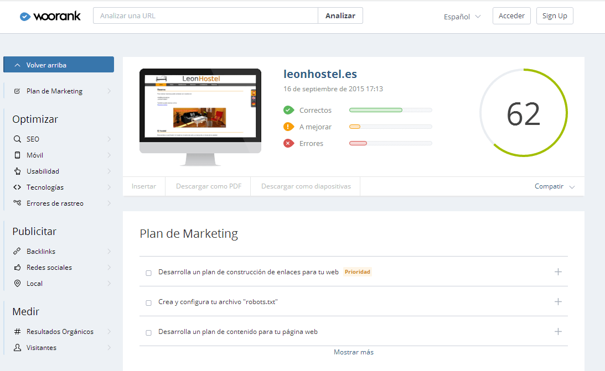This screenshot has height=371, width=605.
Task: Click the Errores de rastreo icon
Action: click(17, 203)
